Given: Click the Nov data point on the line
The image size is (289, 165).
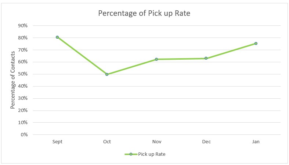Looking at the screenshot, I should [x=156, y=59].
